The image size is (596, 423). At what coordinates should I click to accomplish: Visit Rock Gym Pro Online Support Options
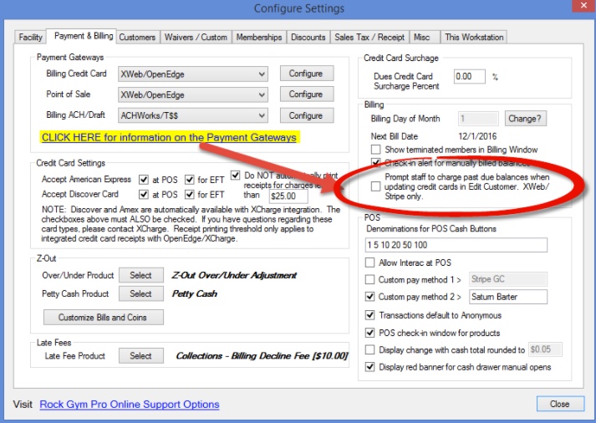(x=130, y=404)
